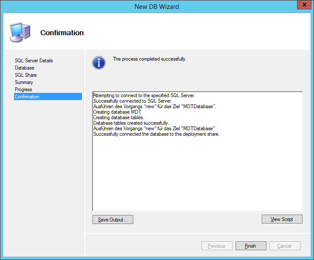Click Finish to close the wizard
314x260 pixels.
click(x=251, y=246)
